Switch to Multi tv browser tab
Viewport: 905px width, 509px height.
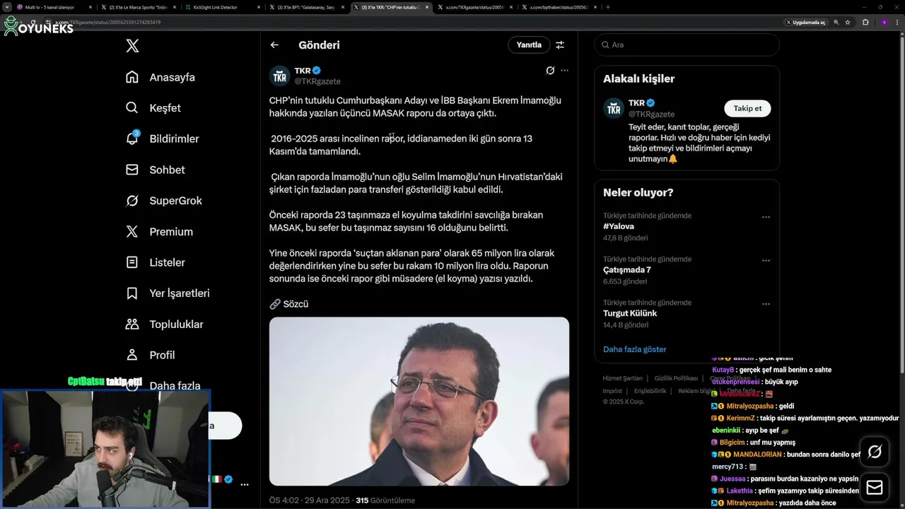coord(54,7)
